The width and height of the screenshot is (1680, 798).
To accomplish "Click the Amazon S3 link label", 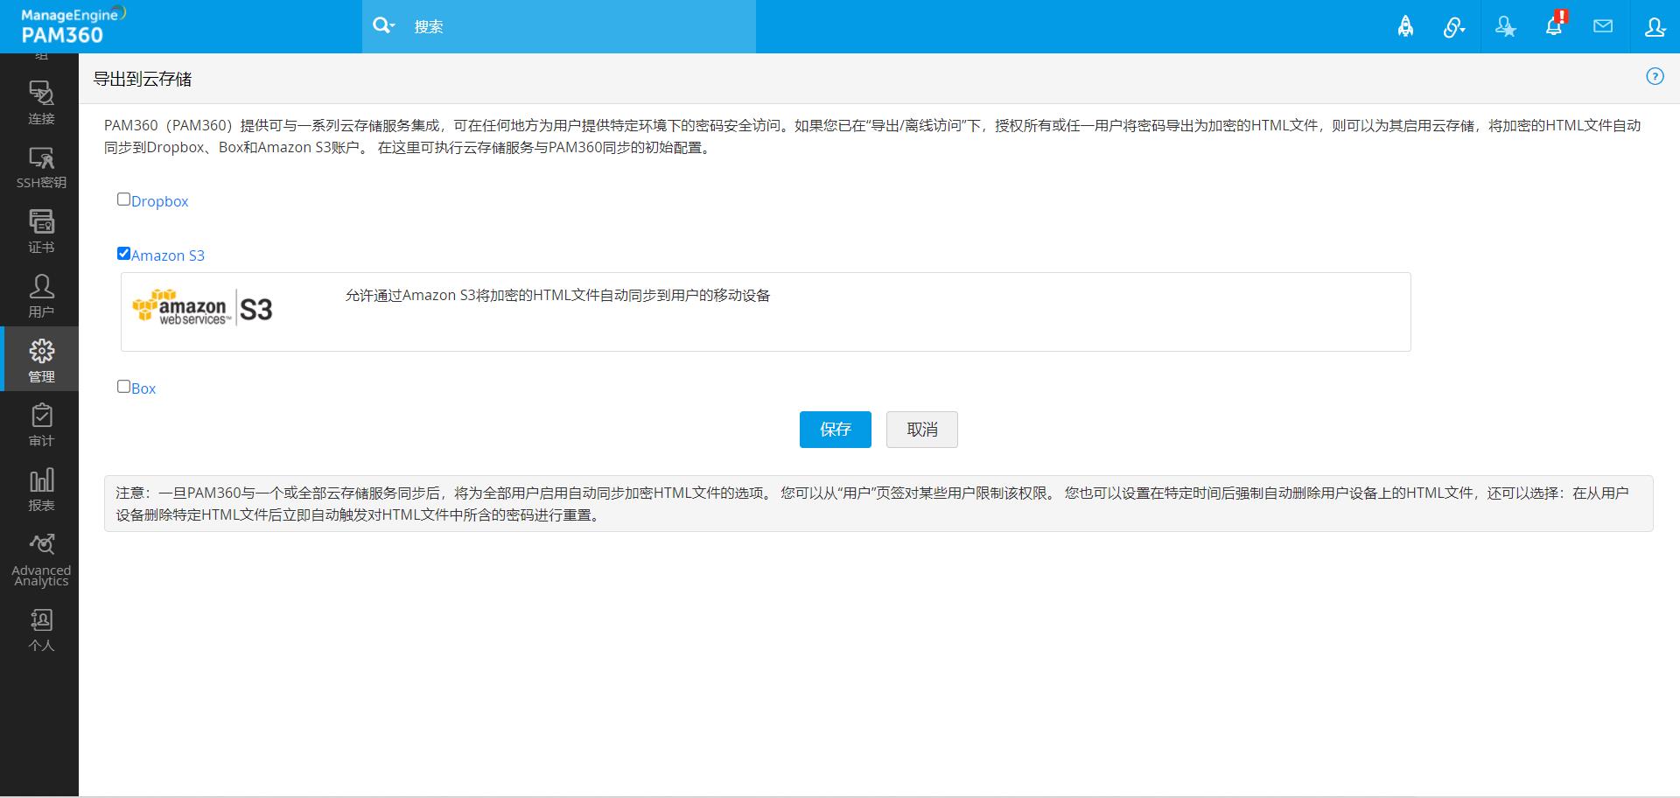I will [168, 255].
